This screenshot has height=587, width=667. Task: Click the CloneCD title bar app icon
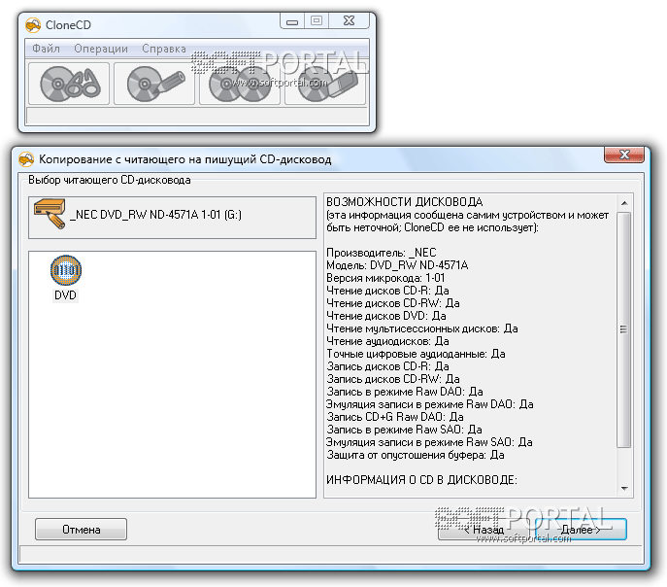(x=33, y=25)
